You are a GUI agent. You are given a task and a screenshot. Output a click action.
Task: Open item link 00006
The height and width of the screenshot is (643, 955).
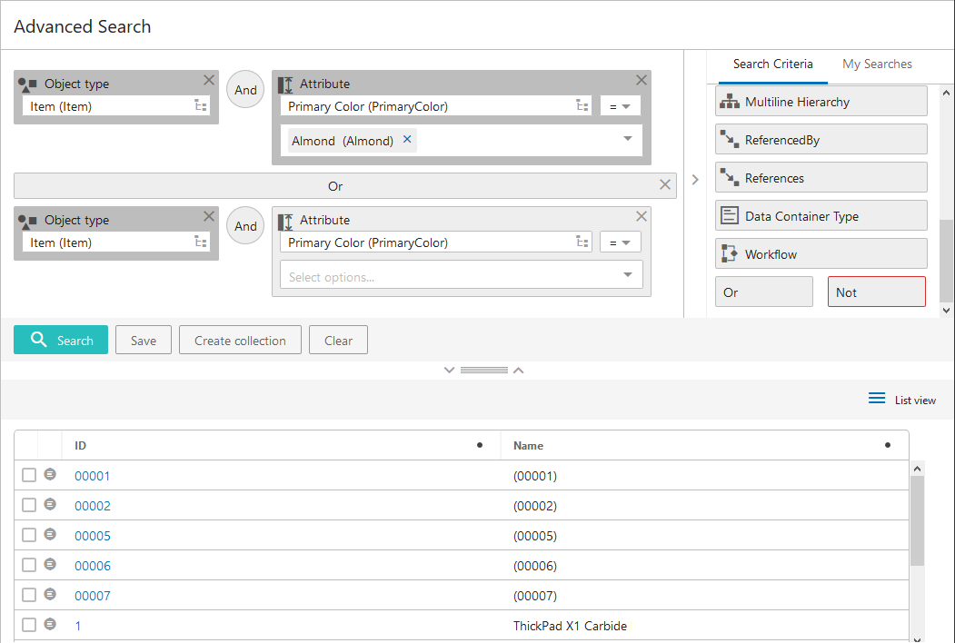tap(93, 566)
